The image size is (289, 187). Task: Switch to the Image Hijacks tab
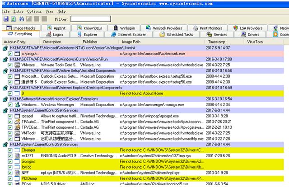[x=21, y=28]
